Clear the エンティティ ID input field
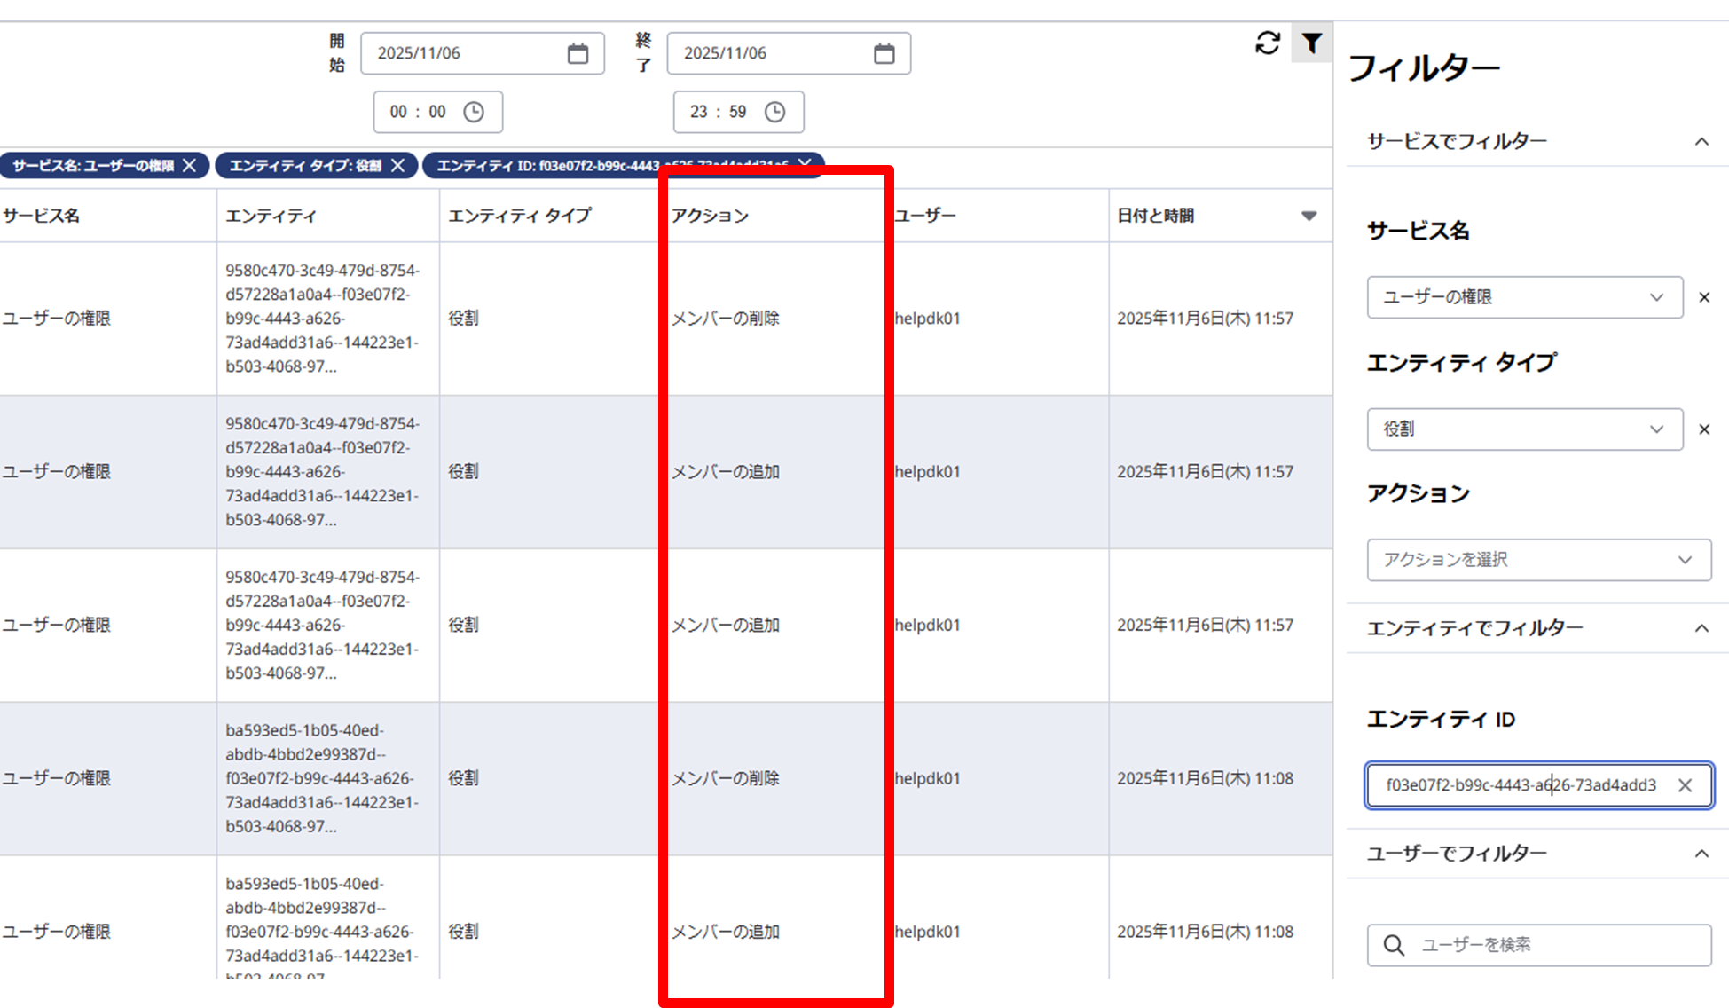The image size is (1729, 1008). pos(1685,785)
